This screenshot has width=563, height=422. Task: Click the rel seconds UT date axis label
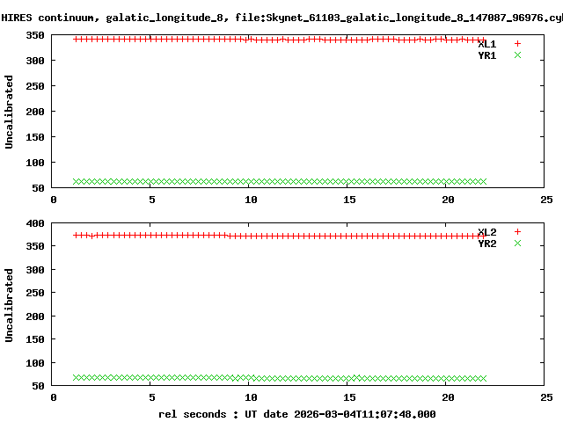pyautogui.click(x=296, y=413)
